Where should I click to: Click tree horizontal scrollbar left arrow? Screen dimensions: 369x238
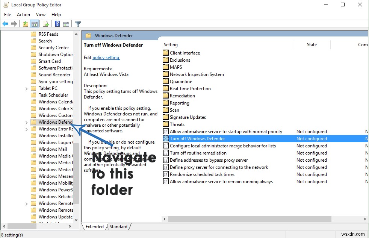[4, 226]
